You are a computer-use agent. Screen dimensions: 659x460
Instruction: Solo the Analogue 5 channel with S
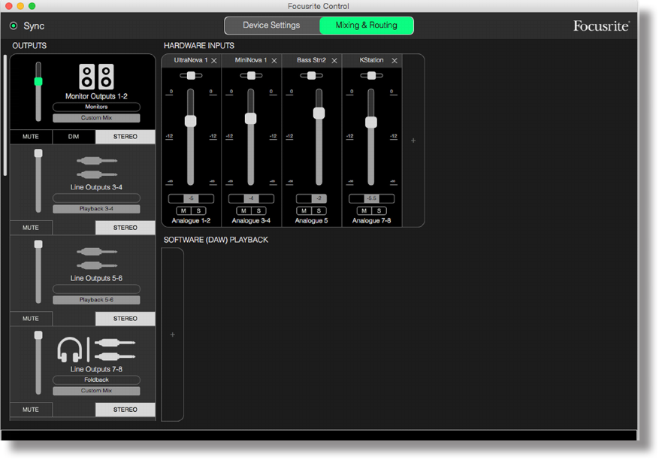[x=319, y=210]
